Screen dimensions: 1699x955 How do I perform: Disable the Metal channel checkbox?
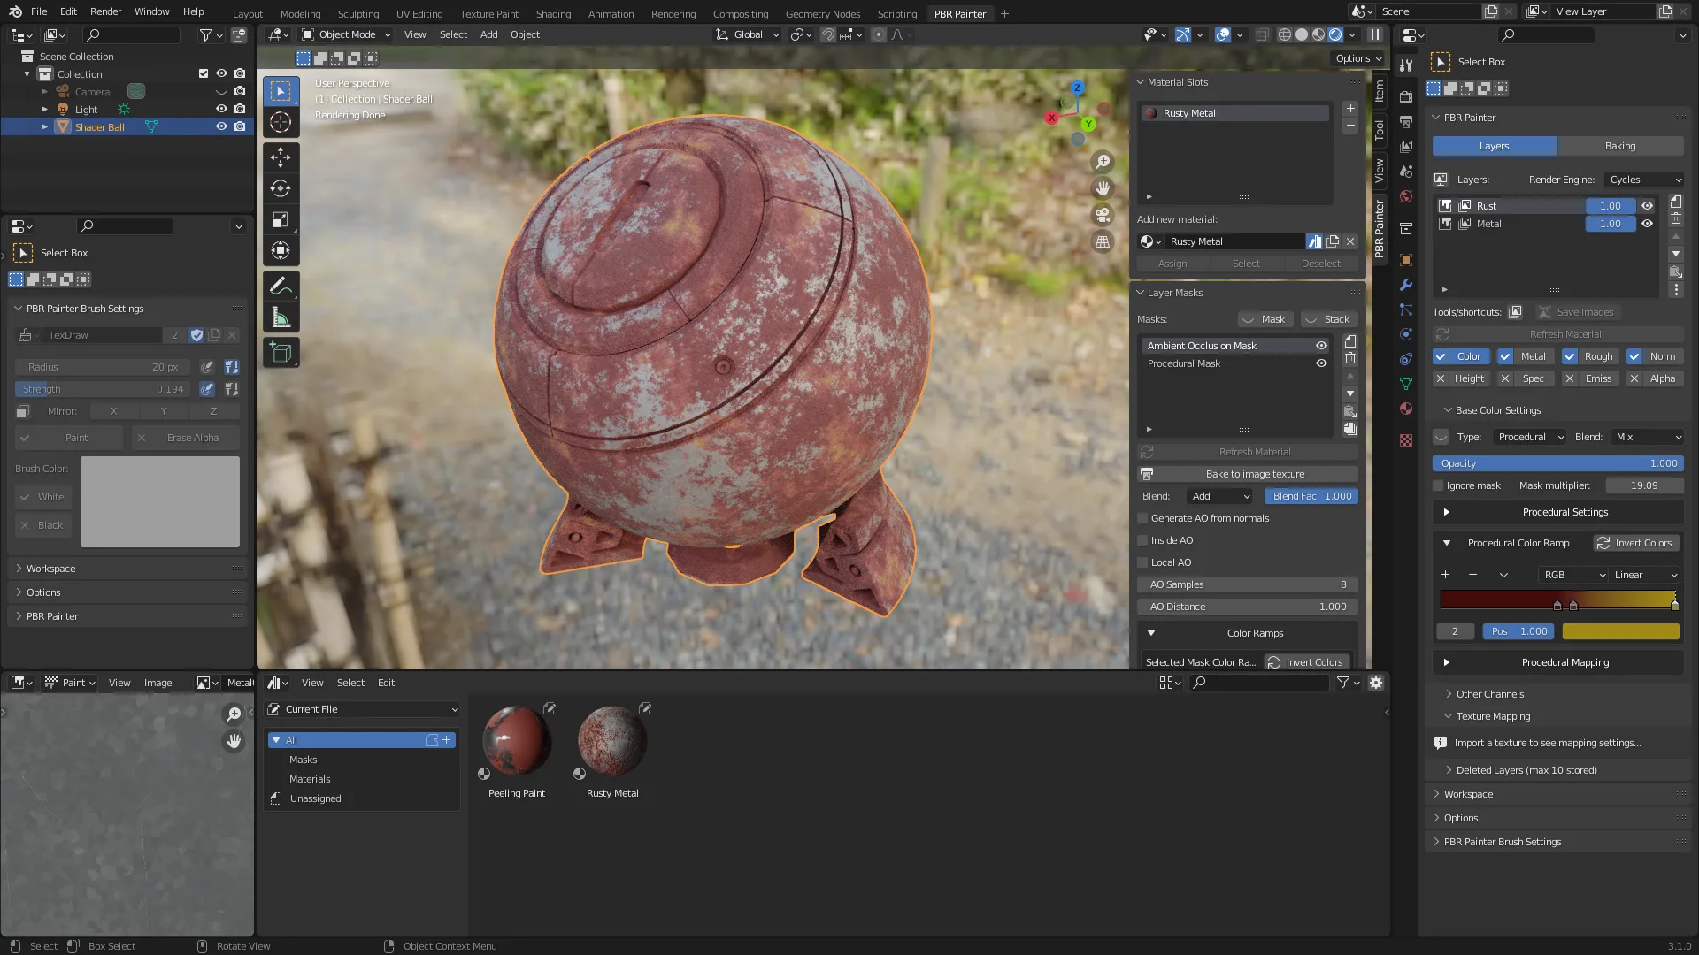(x=1505, y=356)
